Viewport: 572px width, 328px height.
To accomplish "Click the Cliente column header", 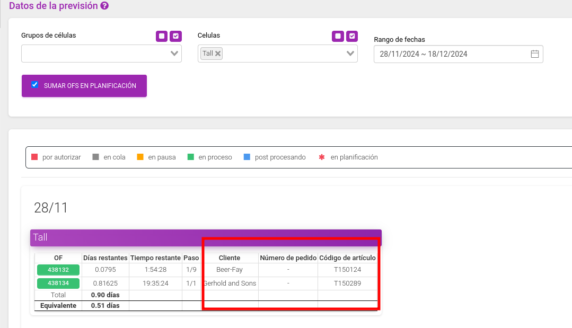I will click(x=230, y=258).
